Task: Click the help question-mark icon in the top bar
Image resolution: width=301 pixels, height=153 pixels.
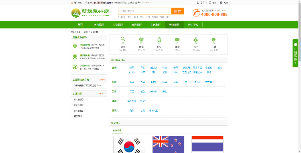Action: (x=221, y=3)
